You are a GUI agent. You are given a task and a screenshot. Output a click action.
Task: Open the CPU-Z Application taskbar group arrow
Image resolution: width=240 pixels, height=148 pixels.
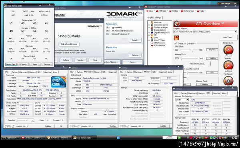19,138
